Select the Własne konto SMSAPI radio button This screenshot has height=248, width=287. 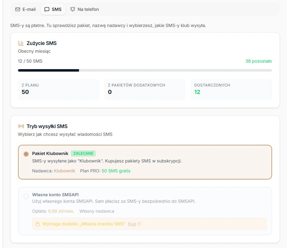coord(26,196)
